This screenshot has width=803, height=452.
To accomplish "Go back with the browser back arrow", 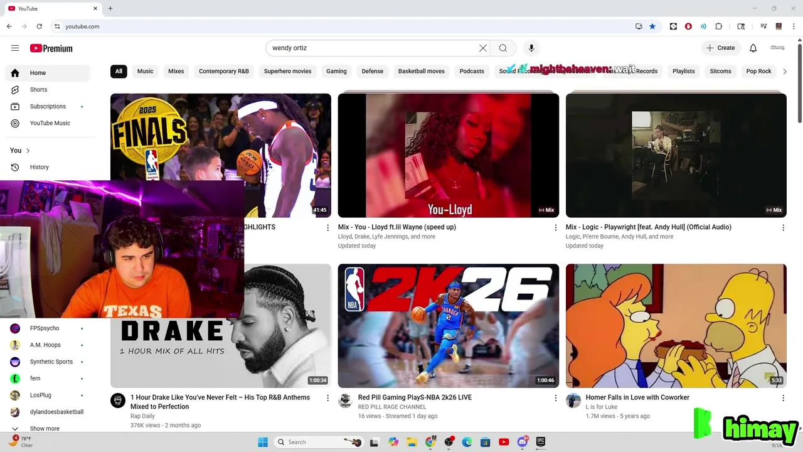I will pyautogui.click(x=9, y=26).
